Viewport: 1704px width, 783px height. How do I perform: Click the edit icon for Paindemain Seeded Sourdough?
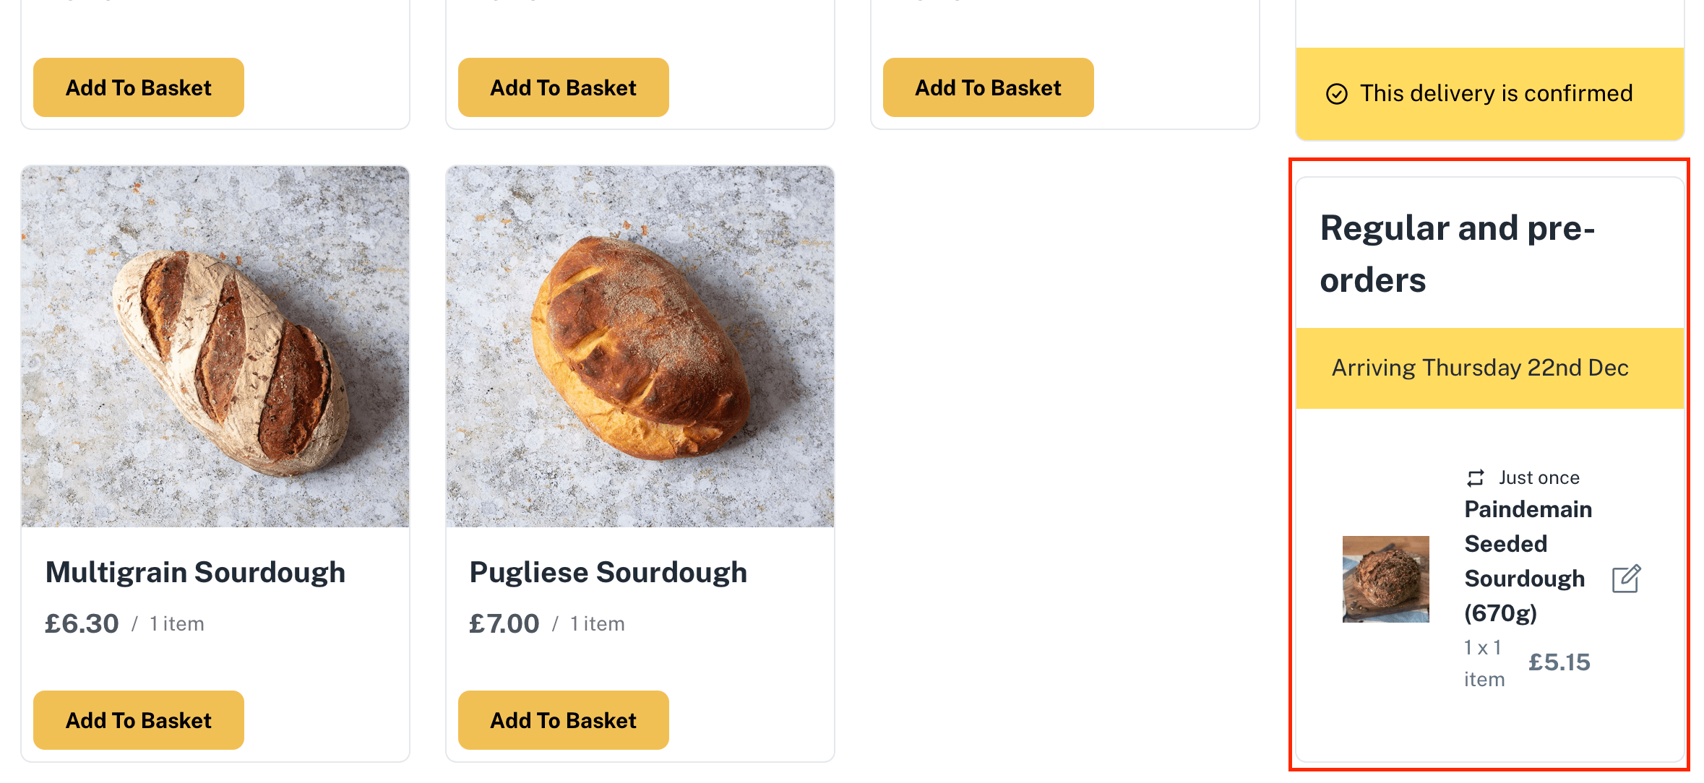point(1626,579)
